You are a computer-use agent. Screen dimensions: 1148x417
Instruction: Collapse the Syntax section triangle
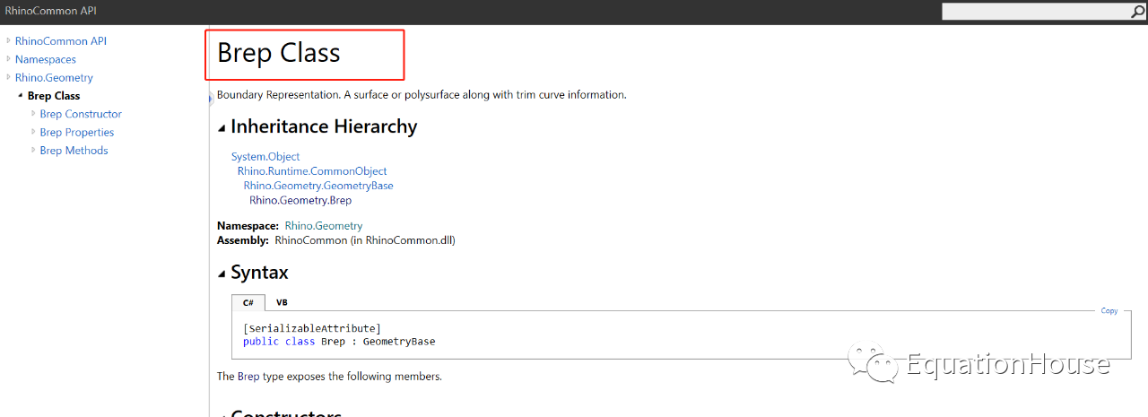[x=222, y=273]
